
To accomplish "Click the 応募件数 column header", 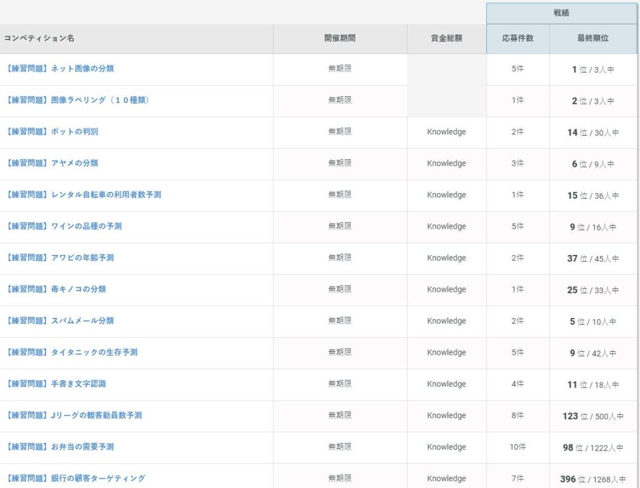I will 517,38.
